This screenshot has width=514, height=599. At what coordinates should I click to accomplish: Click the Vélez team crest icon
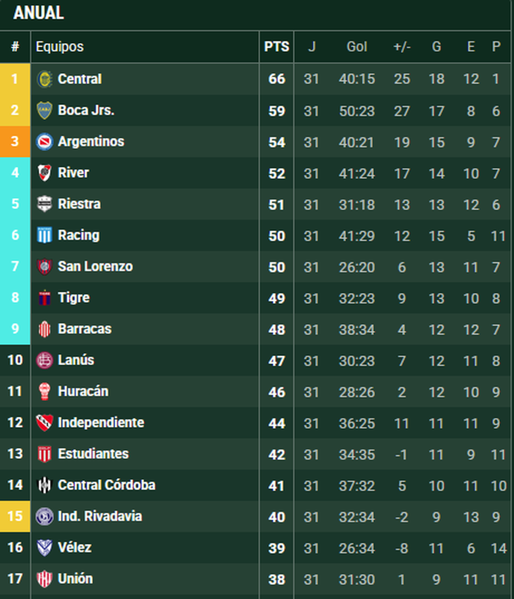point(45,548)
